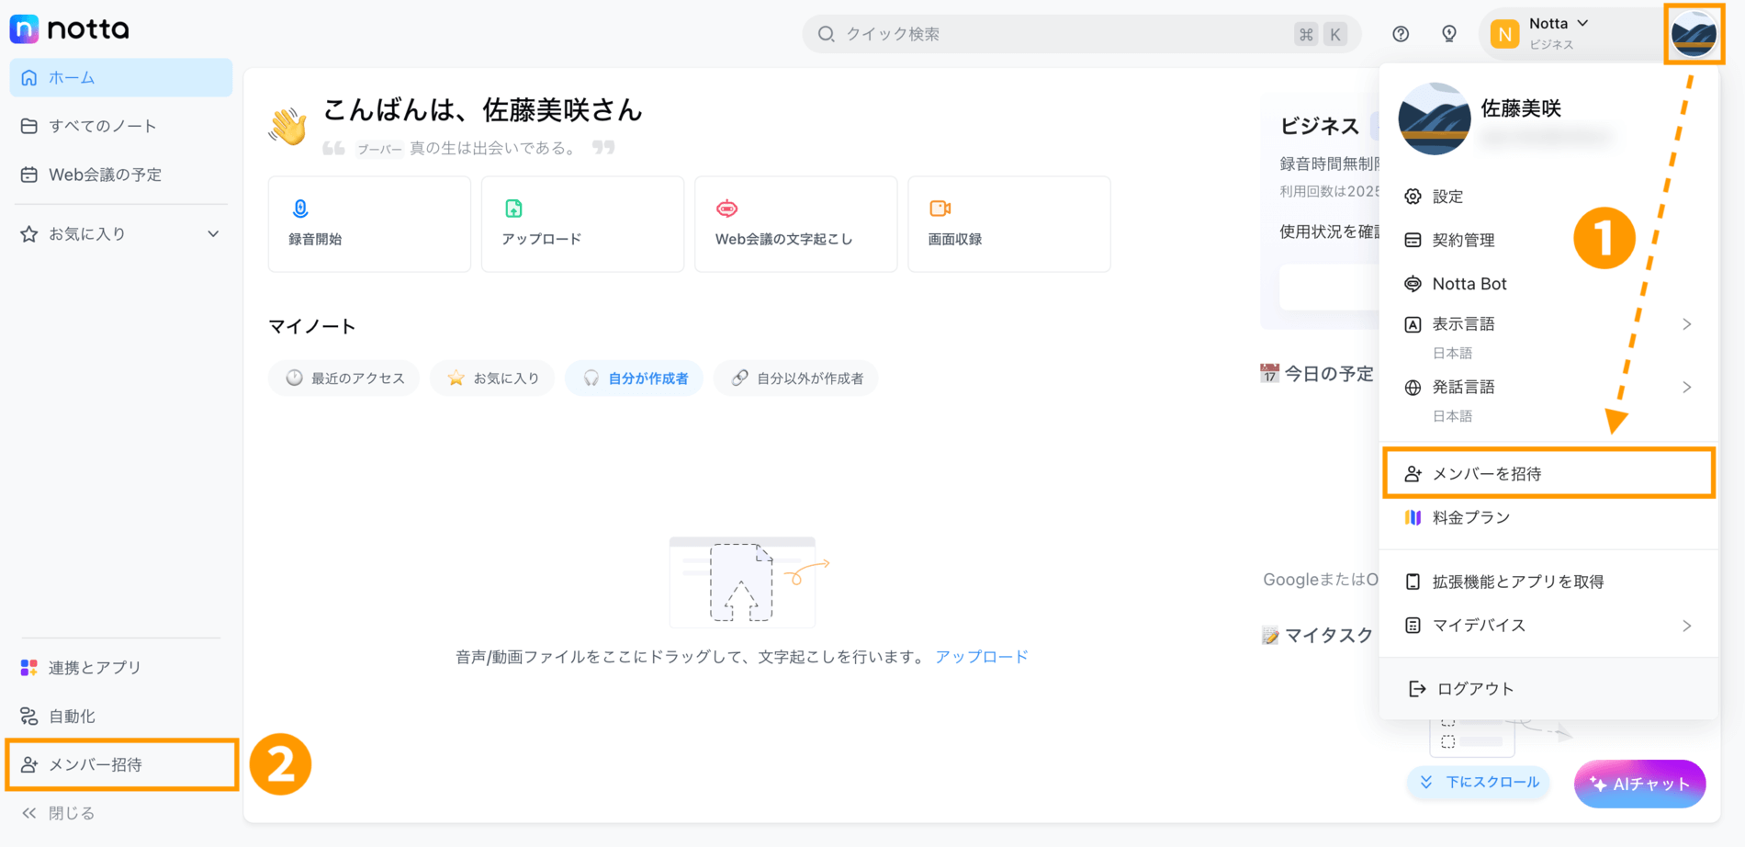Select the 自分以外が作成者 filter tab
Image resolution: width=1745 pixels, height=847 pixels.
click(796, 378)
